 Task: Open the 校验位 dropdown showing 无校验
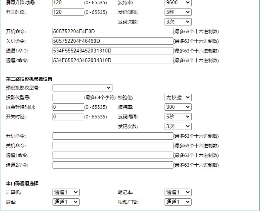[178, 97]
